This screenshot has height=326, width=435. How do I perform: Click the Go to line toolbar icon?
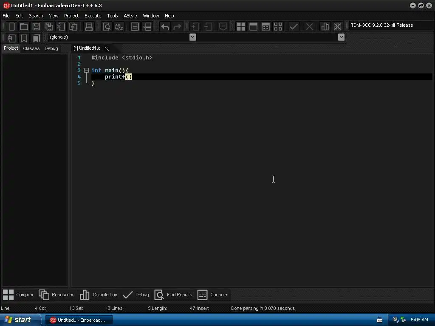[147, 27]
